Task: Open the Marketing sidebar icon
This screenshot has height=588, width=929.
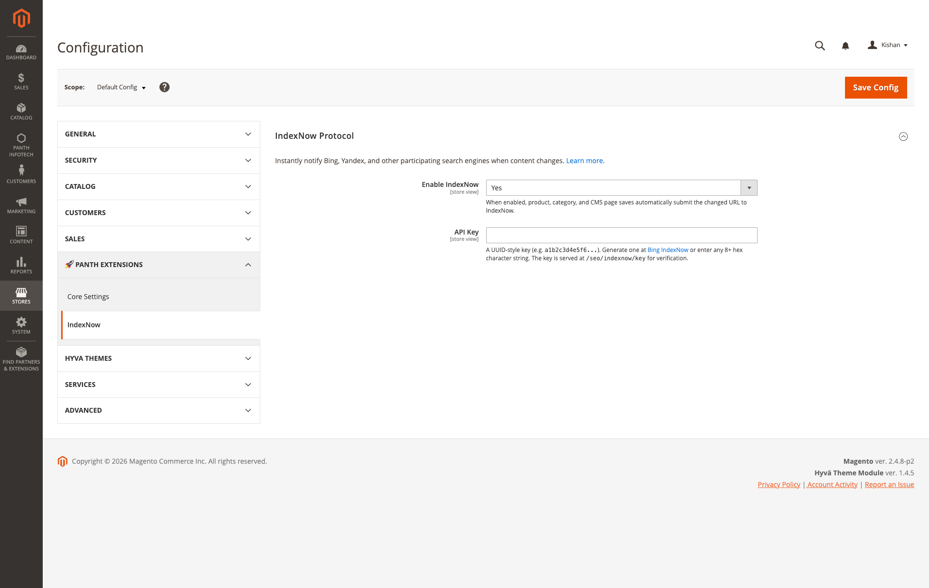Action: 21,205
